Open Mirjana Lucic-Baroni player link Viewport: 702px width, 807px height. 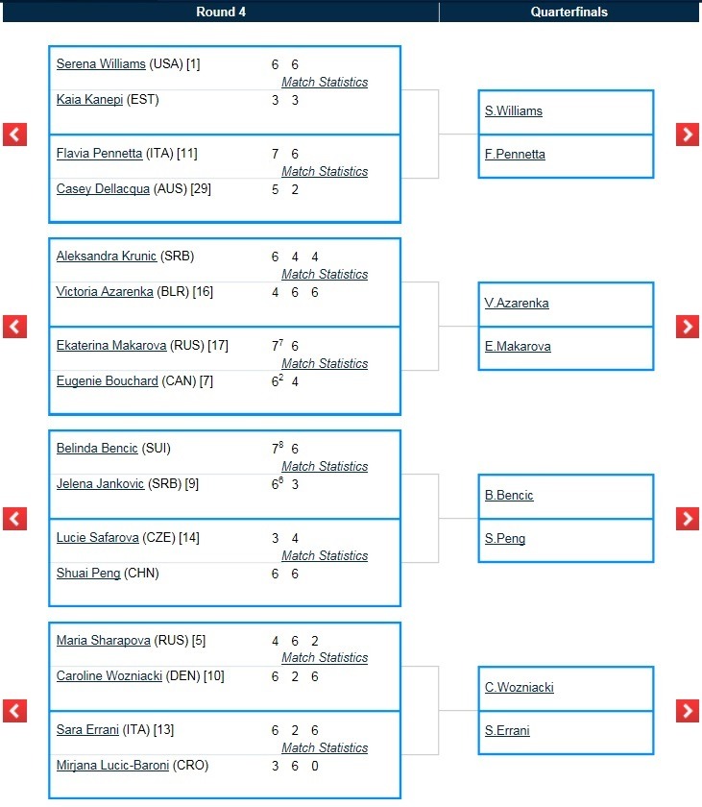[x=112, y=766]
